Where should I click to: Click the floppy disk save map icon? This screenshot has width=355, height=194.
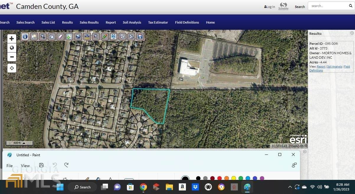(x=140, y=37)
